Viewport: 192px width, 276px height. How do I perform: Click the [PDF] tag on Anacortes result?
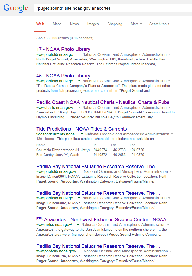click(x=40, y=218)
